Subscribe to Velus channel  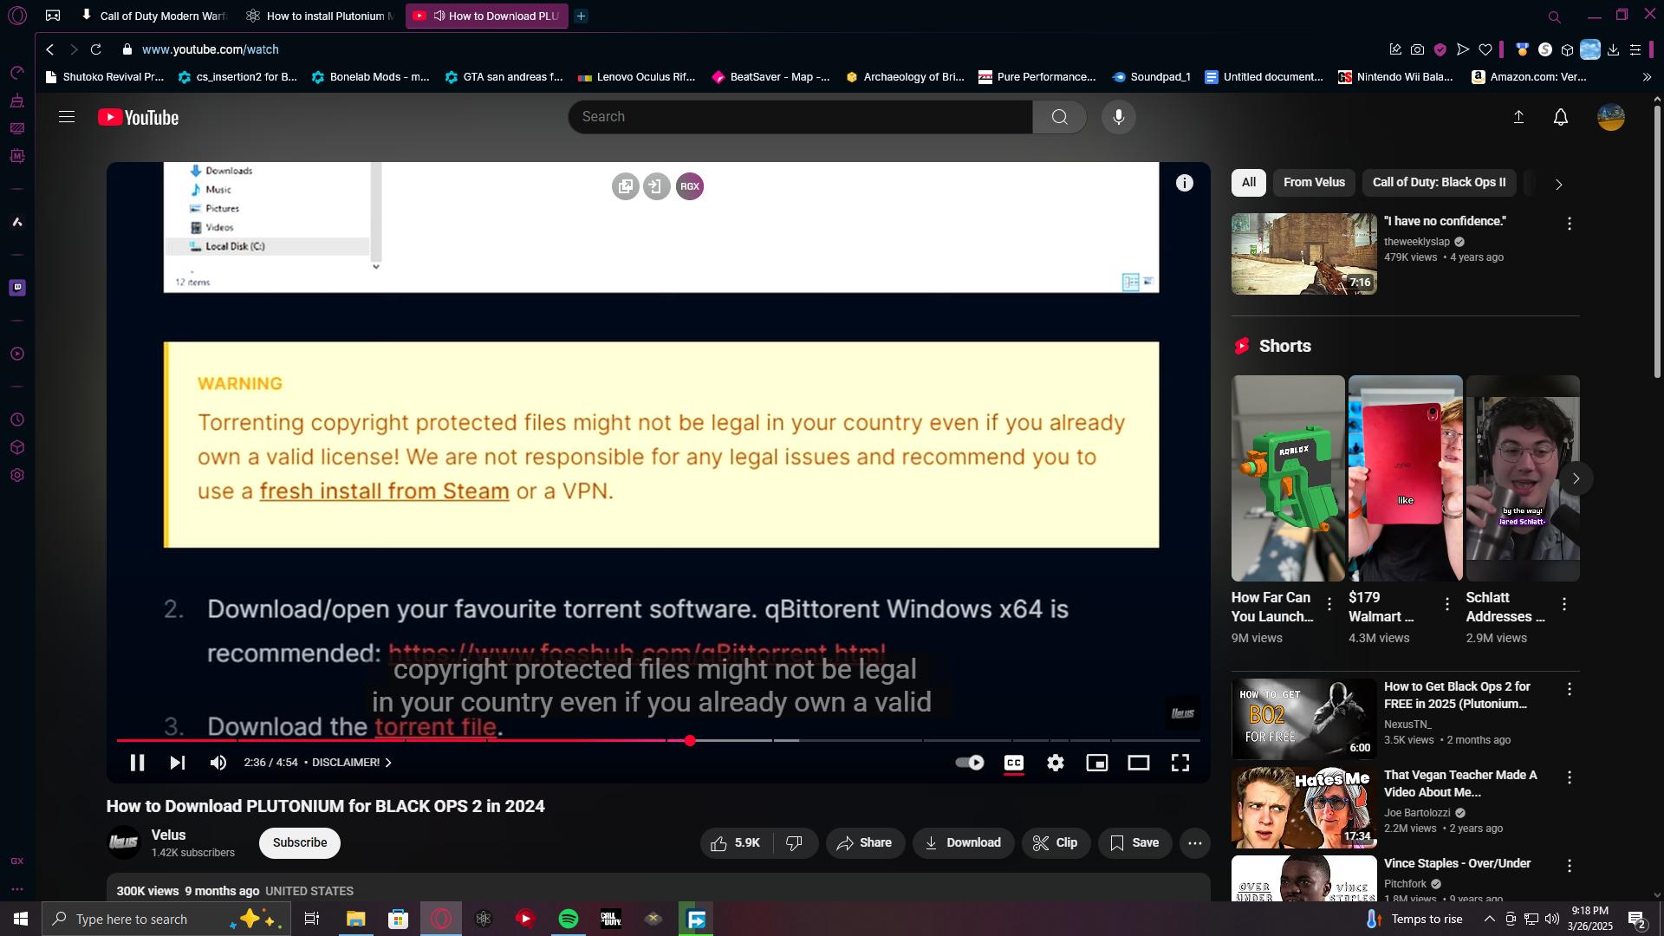(299, 843)
